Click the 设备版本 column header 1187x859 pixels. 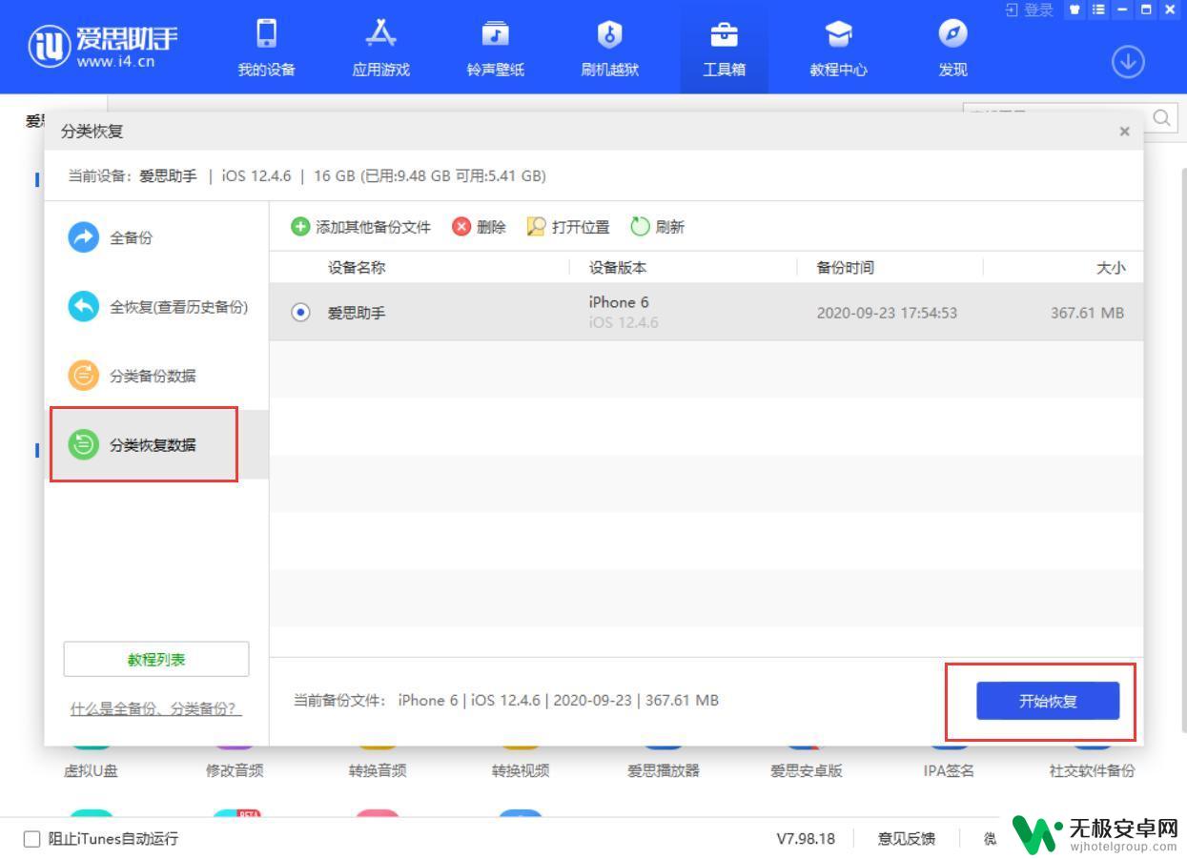click(618, 268)
